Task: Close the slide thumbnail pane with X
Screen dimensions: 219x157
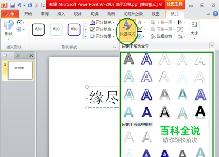Action: pos(31,55)
